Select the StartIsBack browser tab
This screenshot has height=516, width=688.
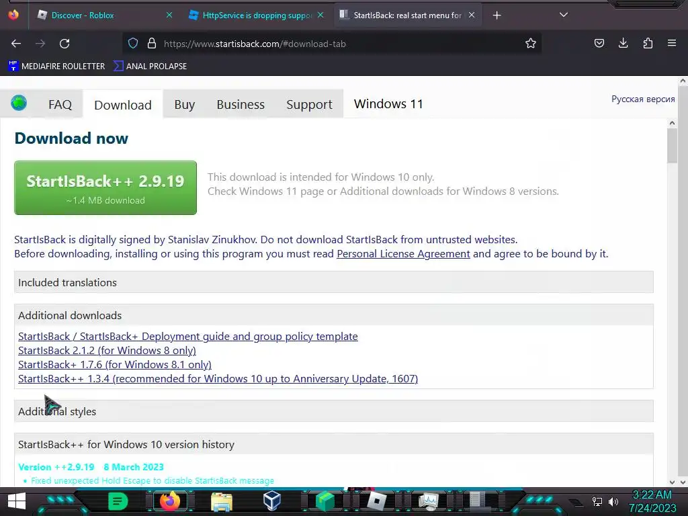click(x=407, y=15)
